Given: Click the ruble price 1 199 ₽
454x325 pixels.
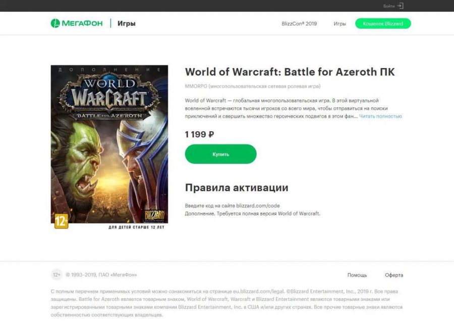Looking at the screenshot, I should point(199,134).
